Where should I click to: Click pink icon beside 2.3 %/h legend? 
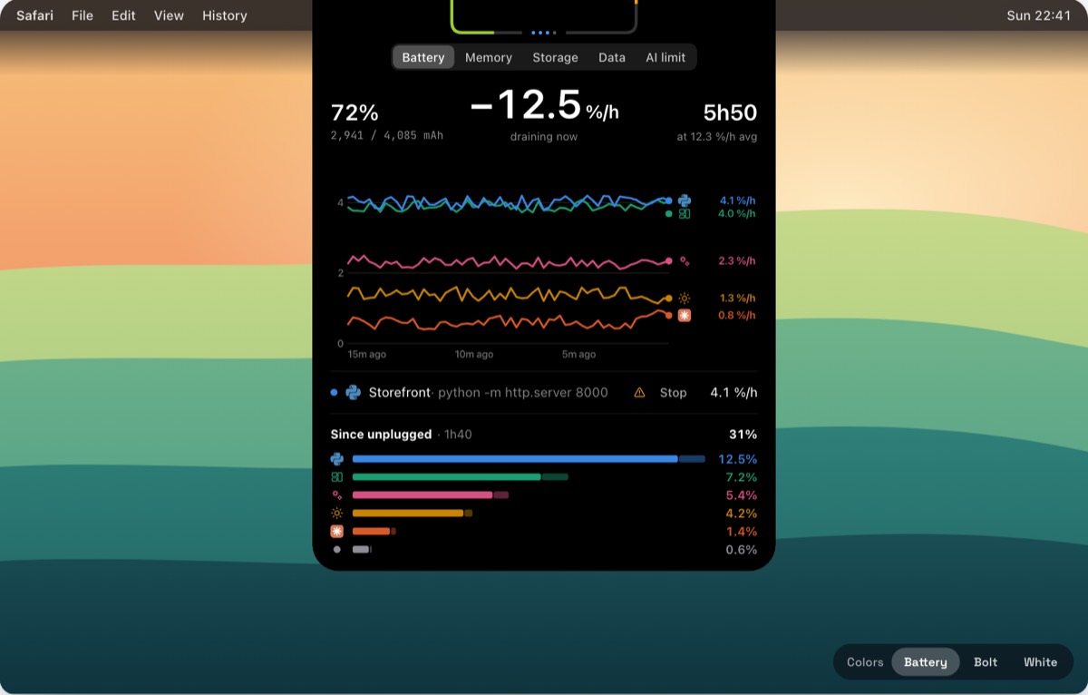click(685, 260)
